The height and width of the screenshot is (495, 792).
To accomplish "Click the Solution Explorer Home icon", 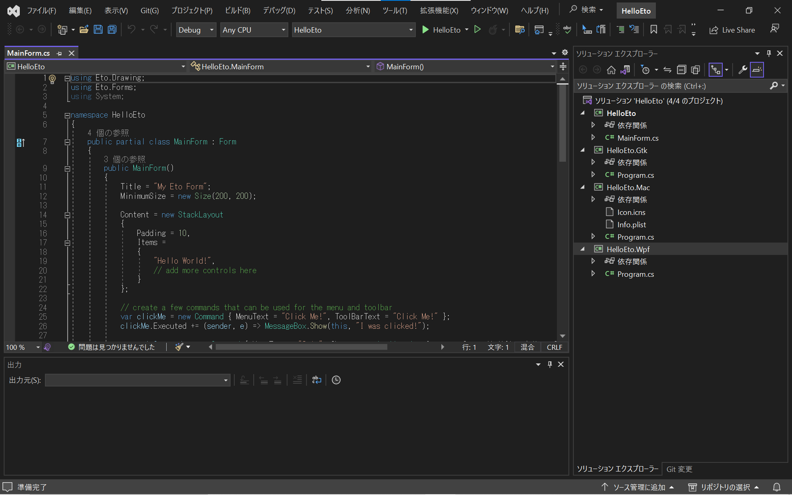I will pos(611,70).
